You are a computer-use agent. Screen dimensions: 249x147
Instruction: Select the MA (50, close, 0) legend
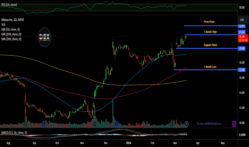[10, 29]
